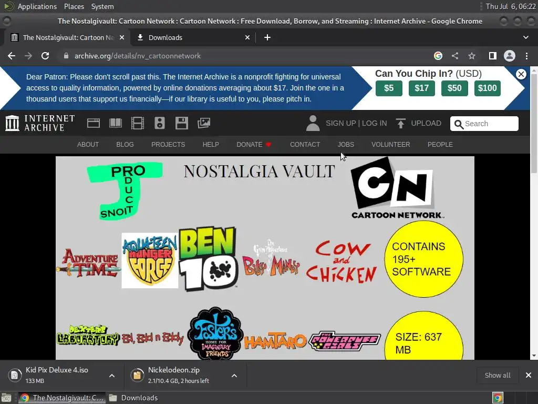Click the LOG IN link
This screenshot has height=404, width=538.
(374, 123)
